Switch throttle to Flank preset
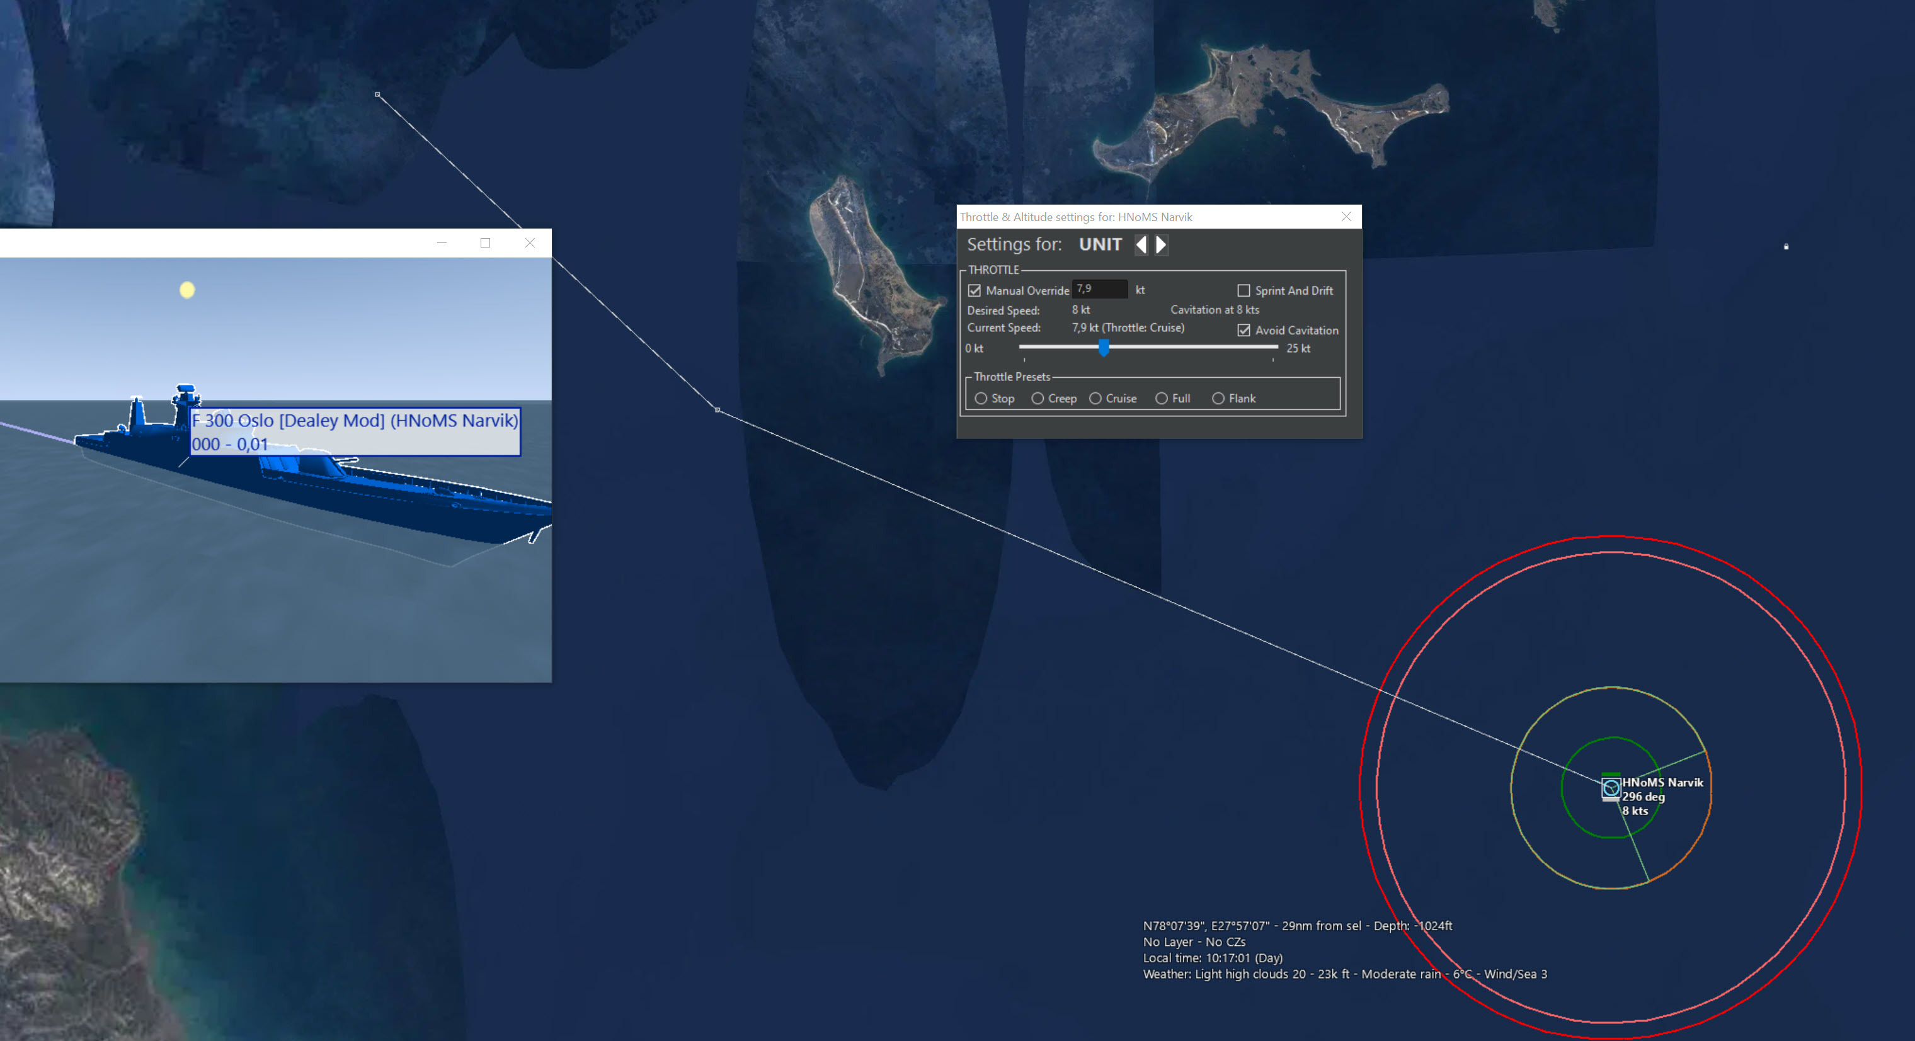The width and height of the screenshot is (1915, 1041). tap(1218, 398)
